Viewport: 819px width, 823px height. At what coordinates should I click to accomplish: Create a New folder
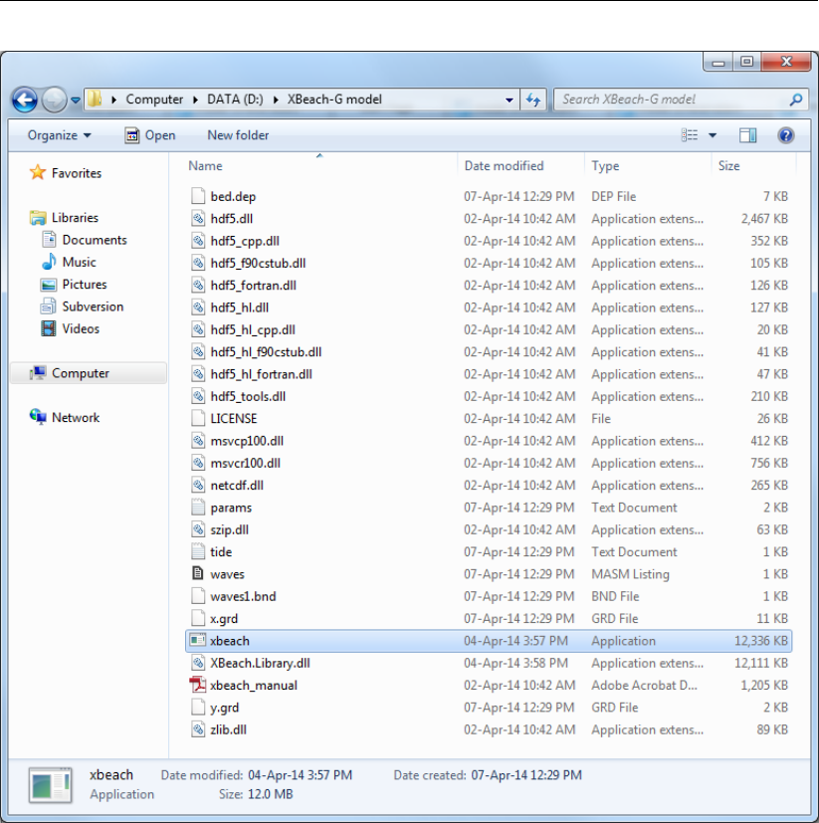238,135
